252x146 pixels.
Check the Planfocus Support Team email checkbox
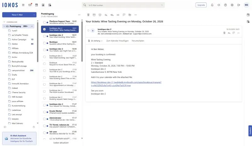coord(44,22)
